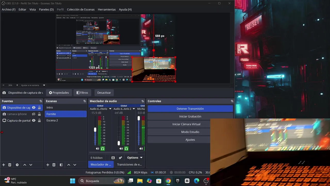Undock the Fuentes panel
The height and width of the screenshot is (186, 330).
point(41,101)
